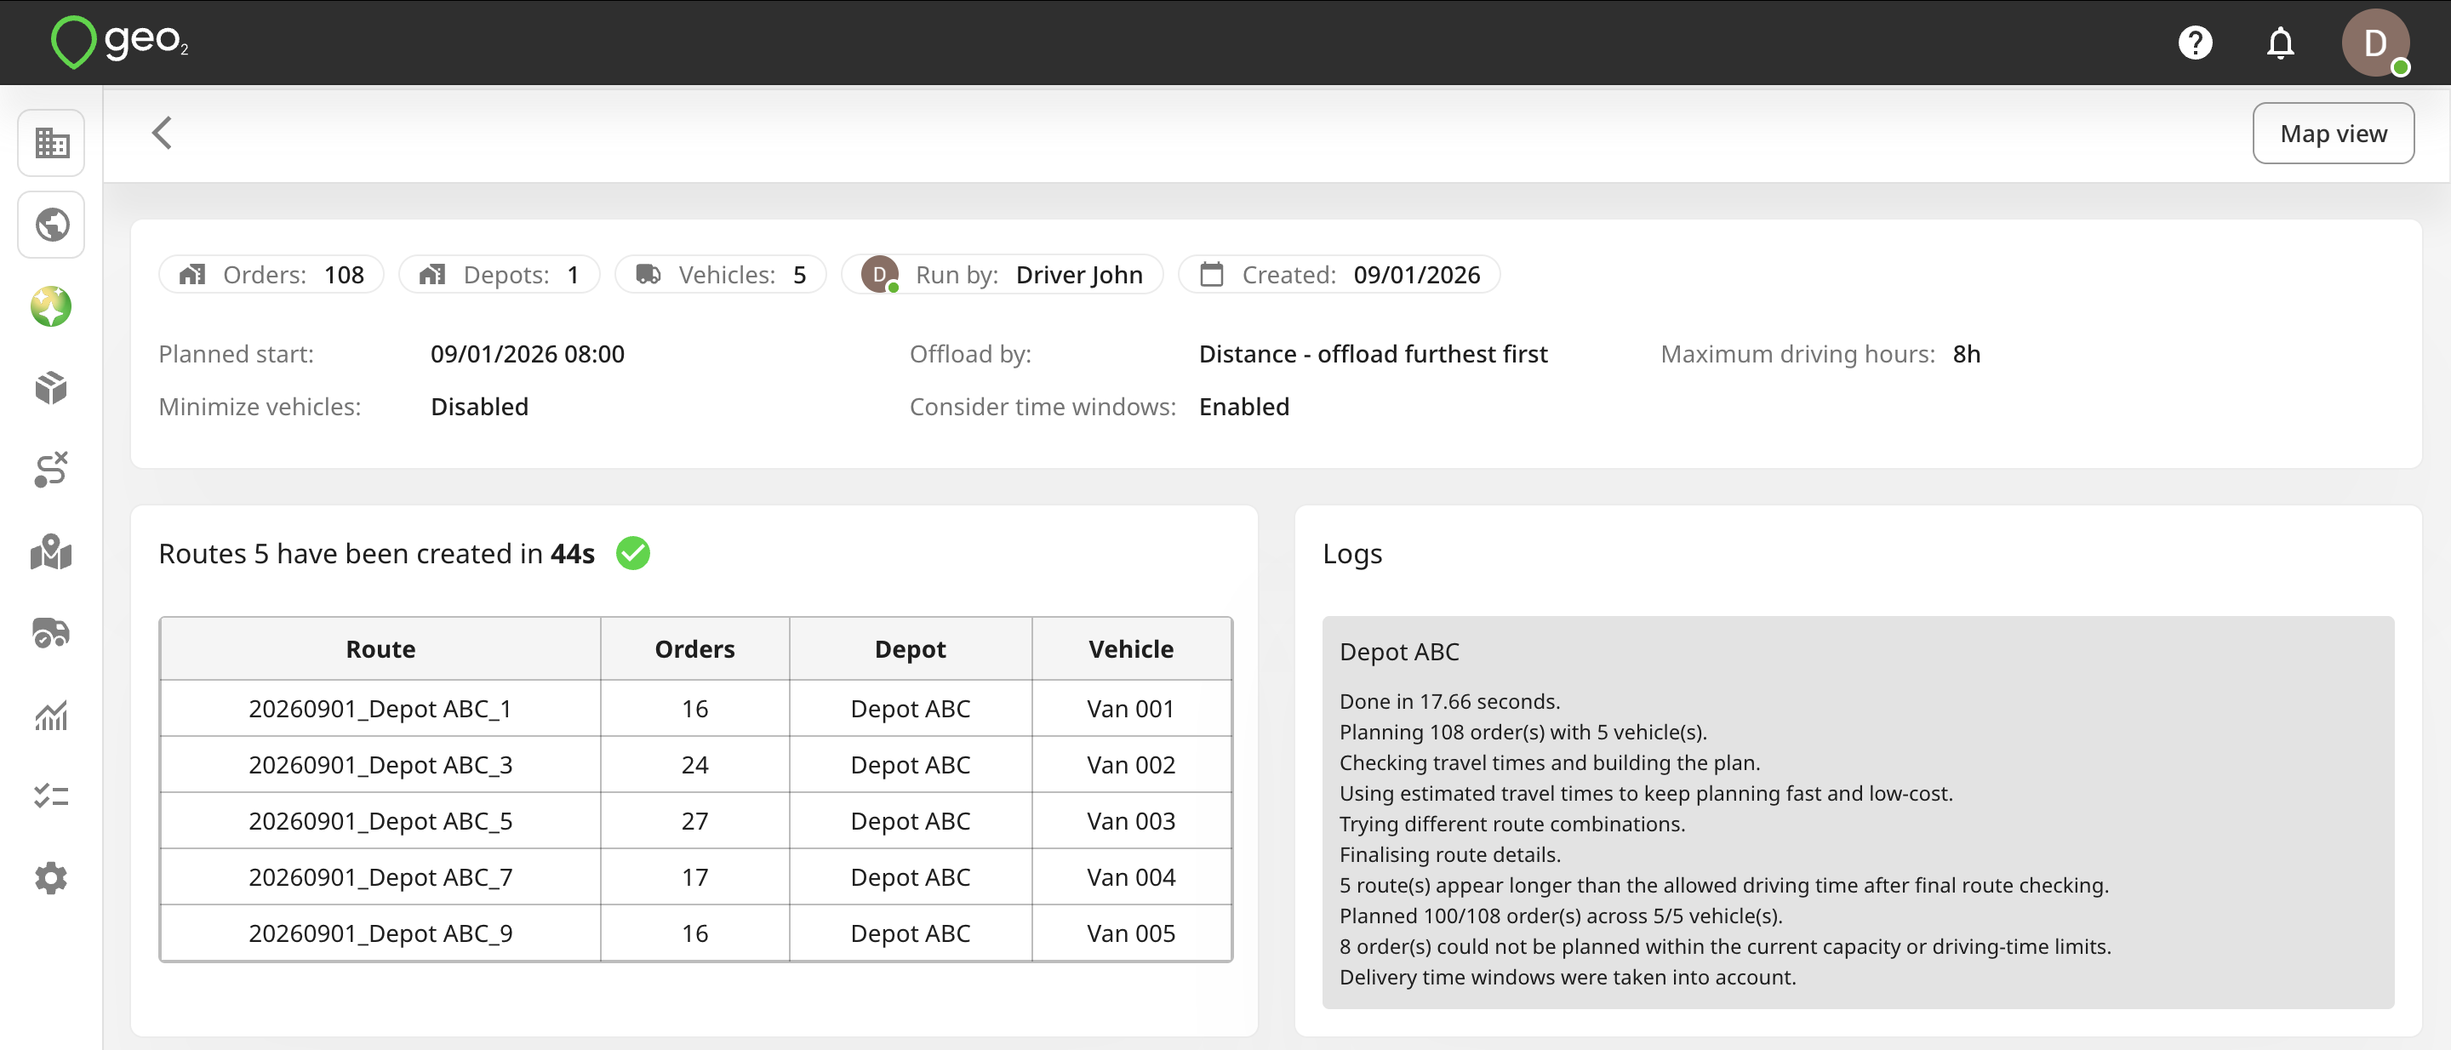Image resolution: width=2451 pixels, height=1050 pixels.
Task: Open the building grid sidebar icon
Action: [x=51, y=144]
